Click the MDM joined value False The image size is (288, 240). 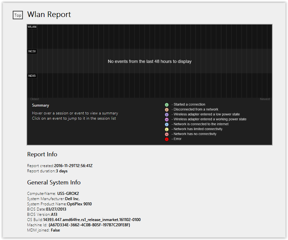coord(55,230)
